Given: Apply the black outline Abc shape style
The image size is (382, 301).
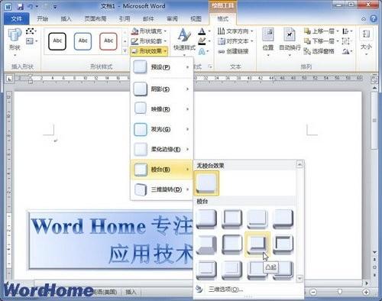Looking at the screenshot, I should pos(57,41).
